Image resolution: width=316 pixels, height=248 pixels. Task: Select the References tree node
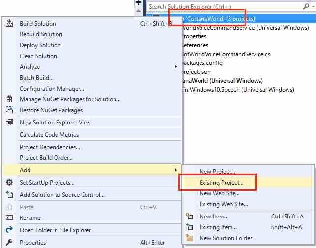(195, 45)
